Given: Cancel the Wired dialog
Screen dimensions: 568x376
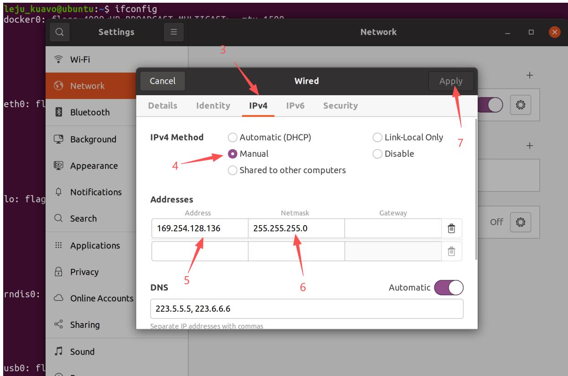Looking at the screenshot, I should tap(162, 82).
